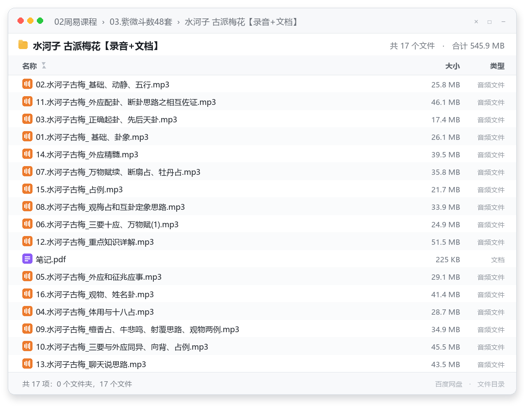Click the audio icon of 06.水河子古梅_三要十应
This screenshot has height=406, width=524.
tap(27, 224)
